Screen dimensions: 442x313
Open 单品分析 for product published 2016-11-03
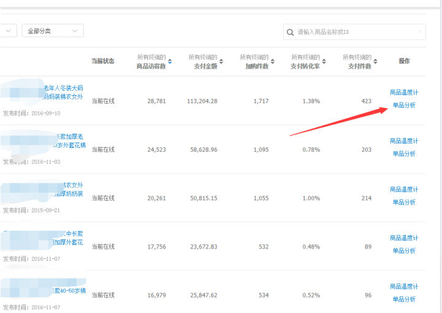tap(404, 154)
